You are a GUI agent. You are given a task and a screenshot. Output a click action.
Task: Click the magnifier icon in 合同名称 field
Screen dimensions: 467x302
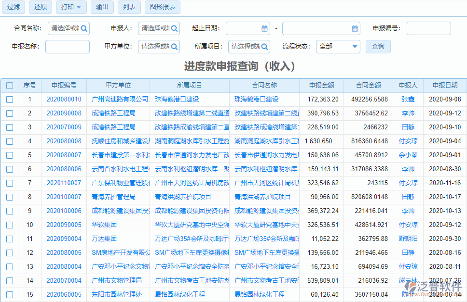click(x=84, y=28)
